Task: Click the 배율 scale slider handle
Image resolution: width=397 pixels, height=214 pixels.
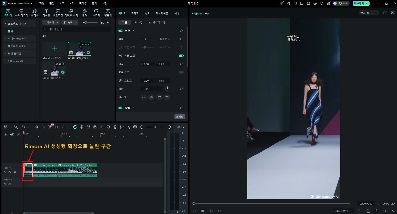Action: coord(145,39)
